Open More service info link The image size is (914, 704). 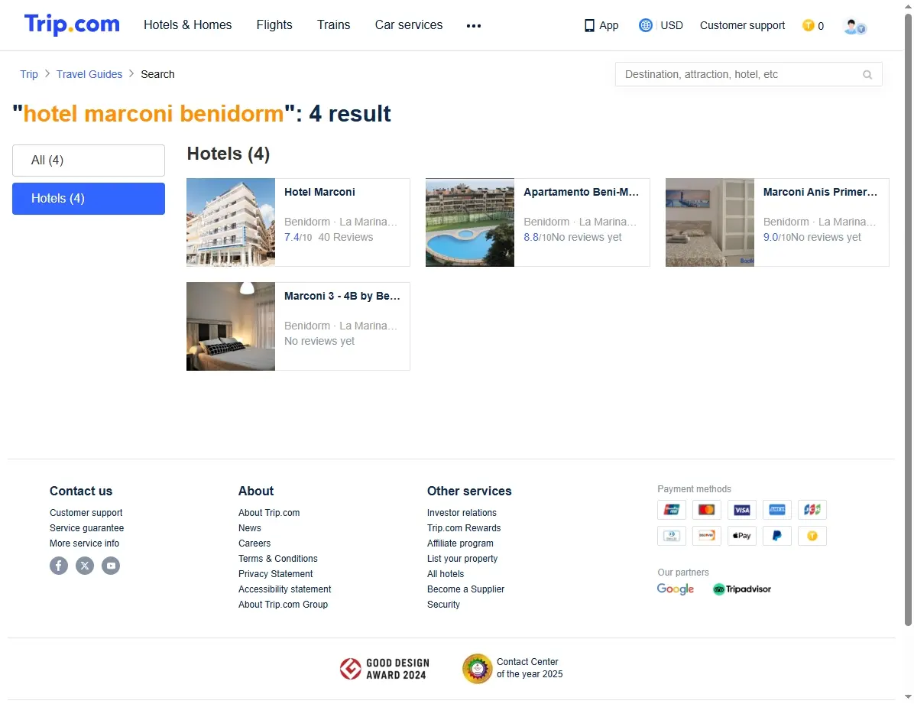(85, 543)
